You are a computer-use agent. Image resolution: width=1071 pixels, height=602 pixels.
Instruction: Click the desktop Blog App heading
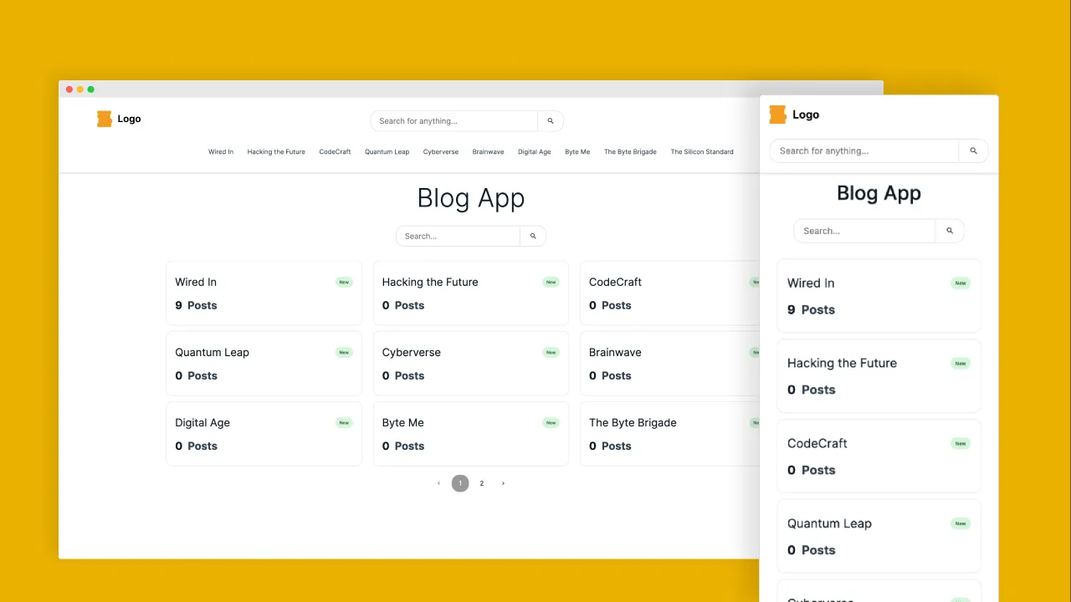[x=471, y=199]
